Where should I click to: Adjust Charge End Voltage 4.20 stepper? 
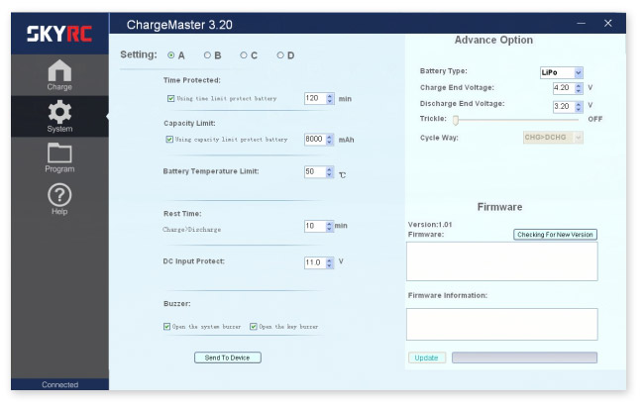coord(579,88)
